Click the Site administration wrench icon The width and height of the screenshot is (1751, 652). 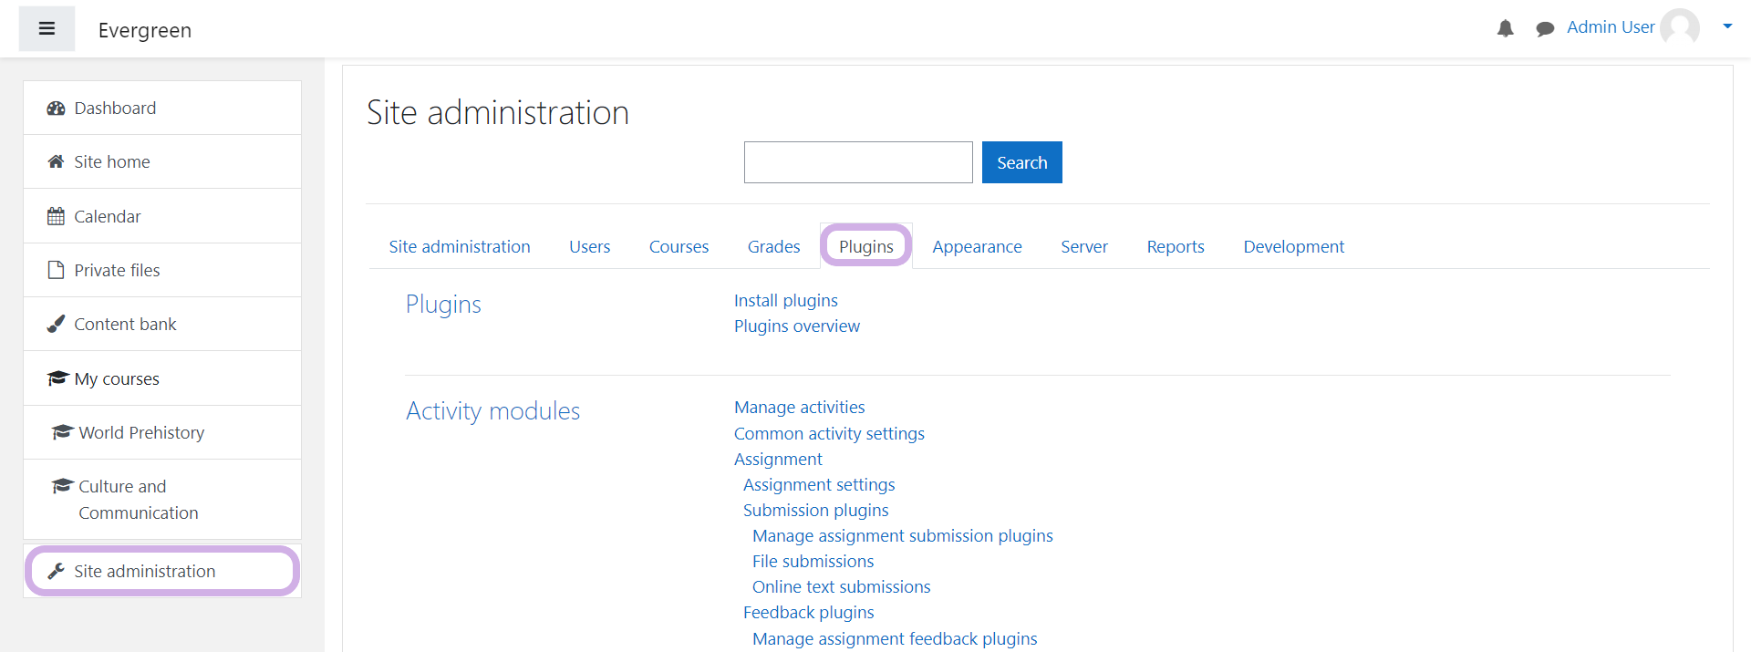point(56,572)
